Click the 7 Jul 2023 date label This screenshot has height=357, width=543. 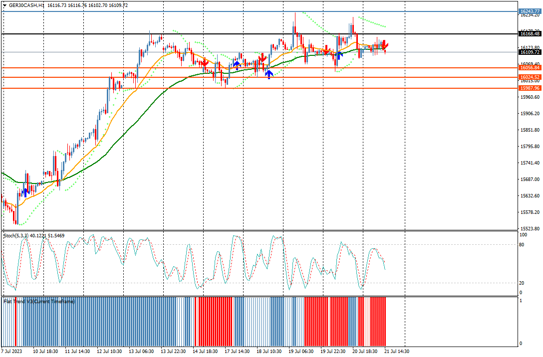point(12,351)
